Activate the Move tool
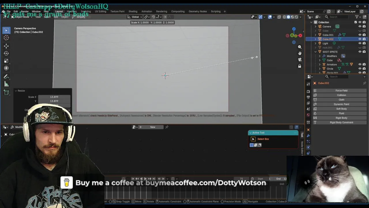 (x=6, y=46)
